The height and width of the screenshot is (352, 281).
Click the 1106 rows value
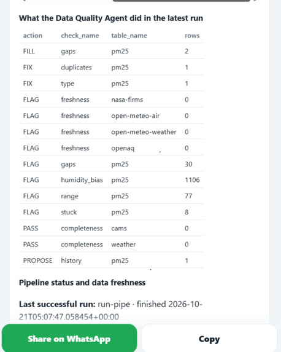pyautogui.click(x=192, y=180)
